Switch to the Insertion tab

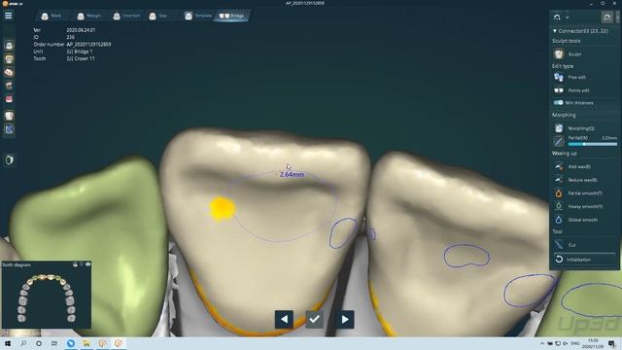(x=126, y=16)
